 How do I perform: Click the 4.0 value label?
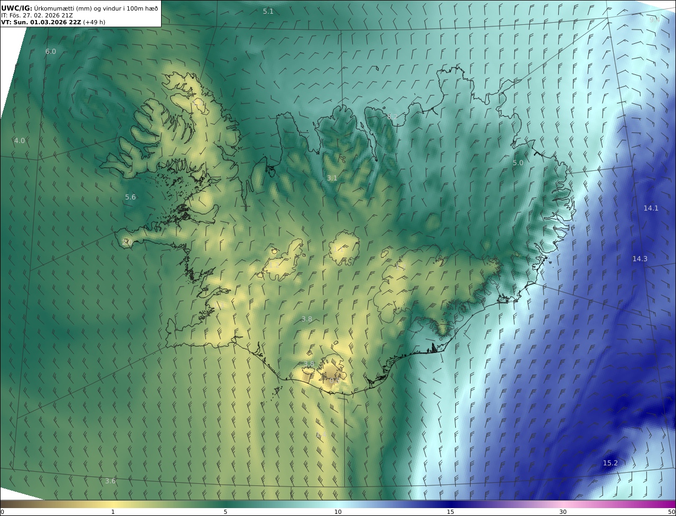(x=20, y=140)
